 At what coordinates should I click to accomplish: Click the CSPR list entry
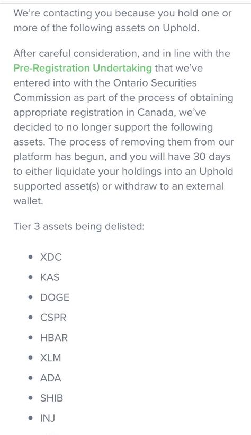click(x=53, y=318)
